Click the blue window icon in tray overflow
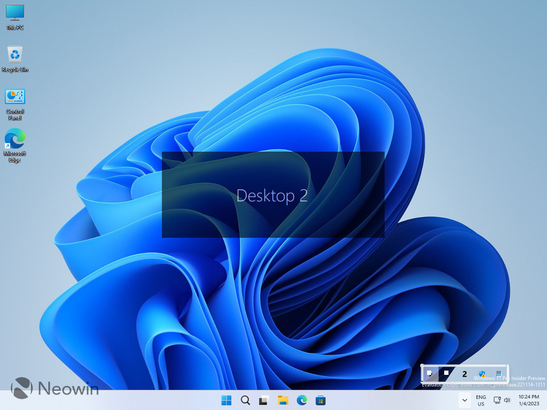Screen dimensions: 547x410 point(498,374)
